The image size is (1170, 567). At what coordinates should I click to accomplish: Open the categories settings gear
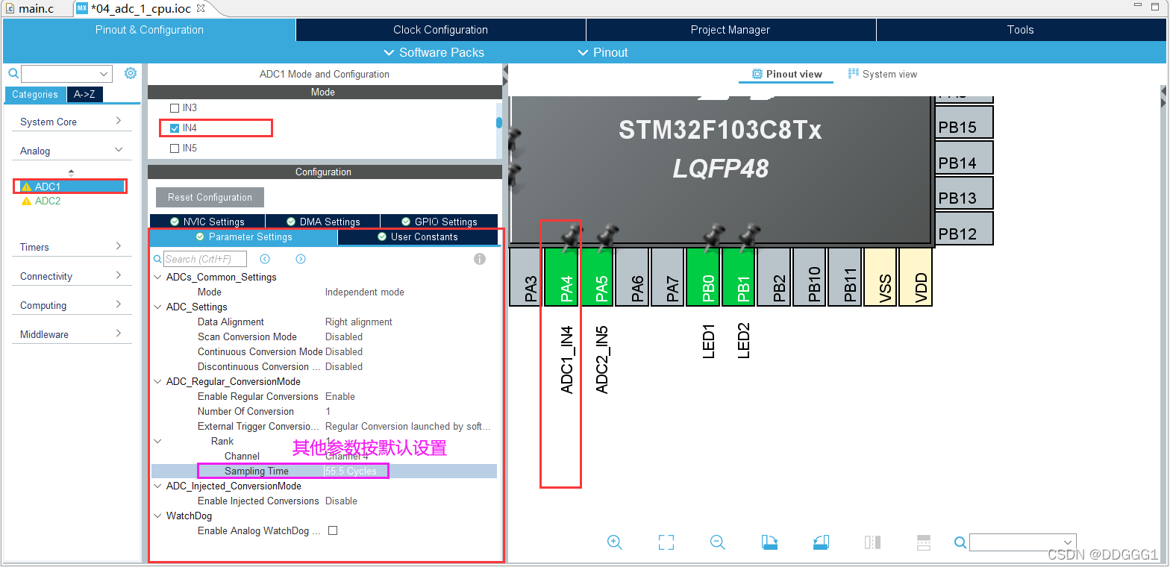click(x=131, y=73)
